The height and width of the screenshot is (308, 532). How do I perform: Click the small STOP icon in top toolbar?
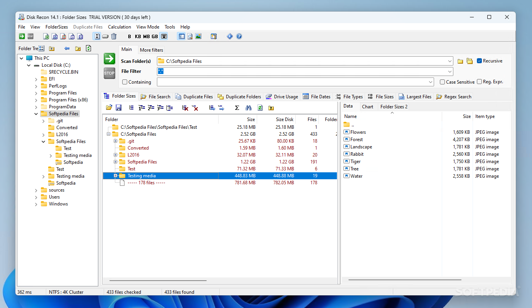pos(30,36)
